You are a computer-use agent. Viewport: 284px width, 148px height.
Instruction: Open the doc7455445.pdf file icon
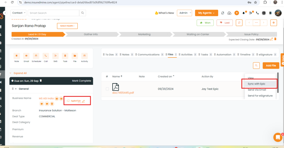click(116, 87)
